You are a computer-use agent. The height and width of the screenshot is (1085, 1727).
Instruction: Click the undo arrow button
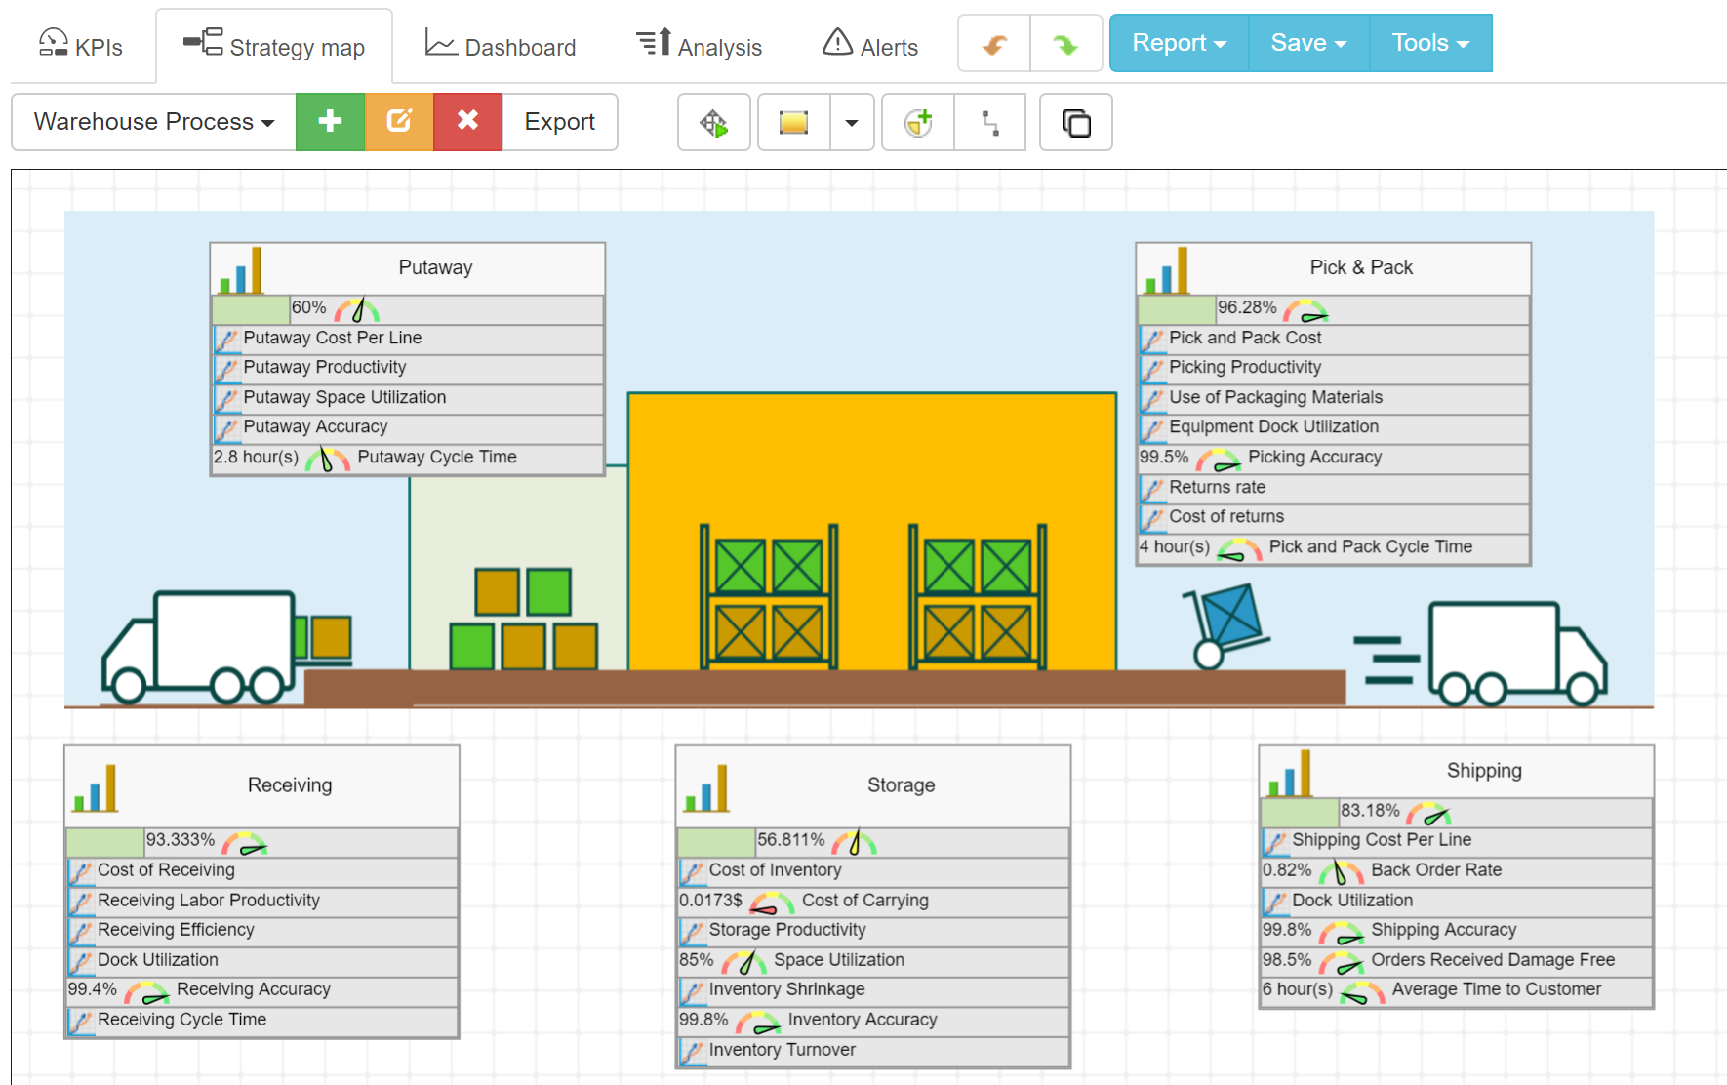point(994,44)
